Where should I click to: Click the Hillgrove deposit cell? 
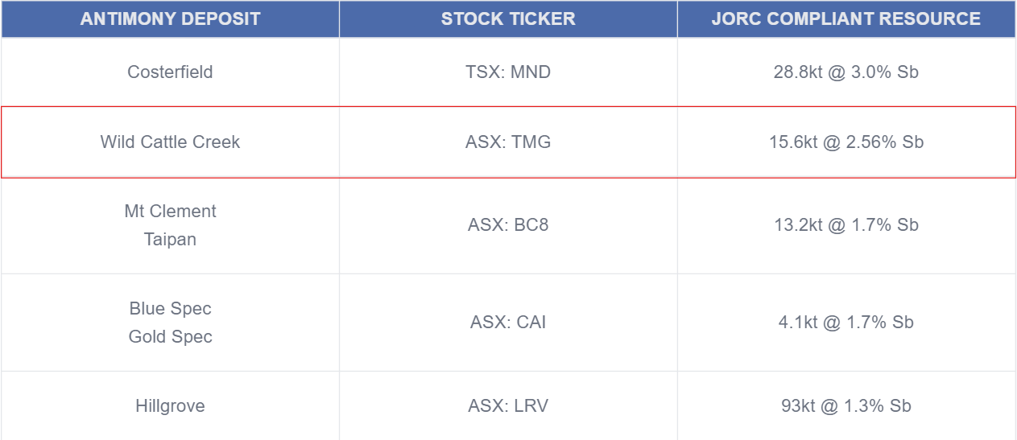pyautogui.click(x=170, y=406)
